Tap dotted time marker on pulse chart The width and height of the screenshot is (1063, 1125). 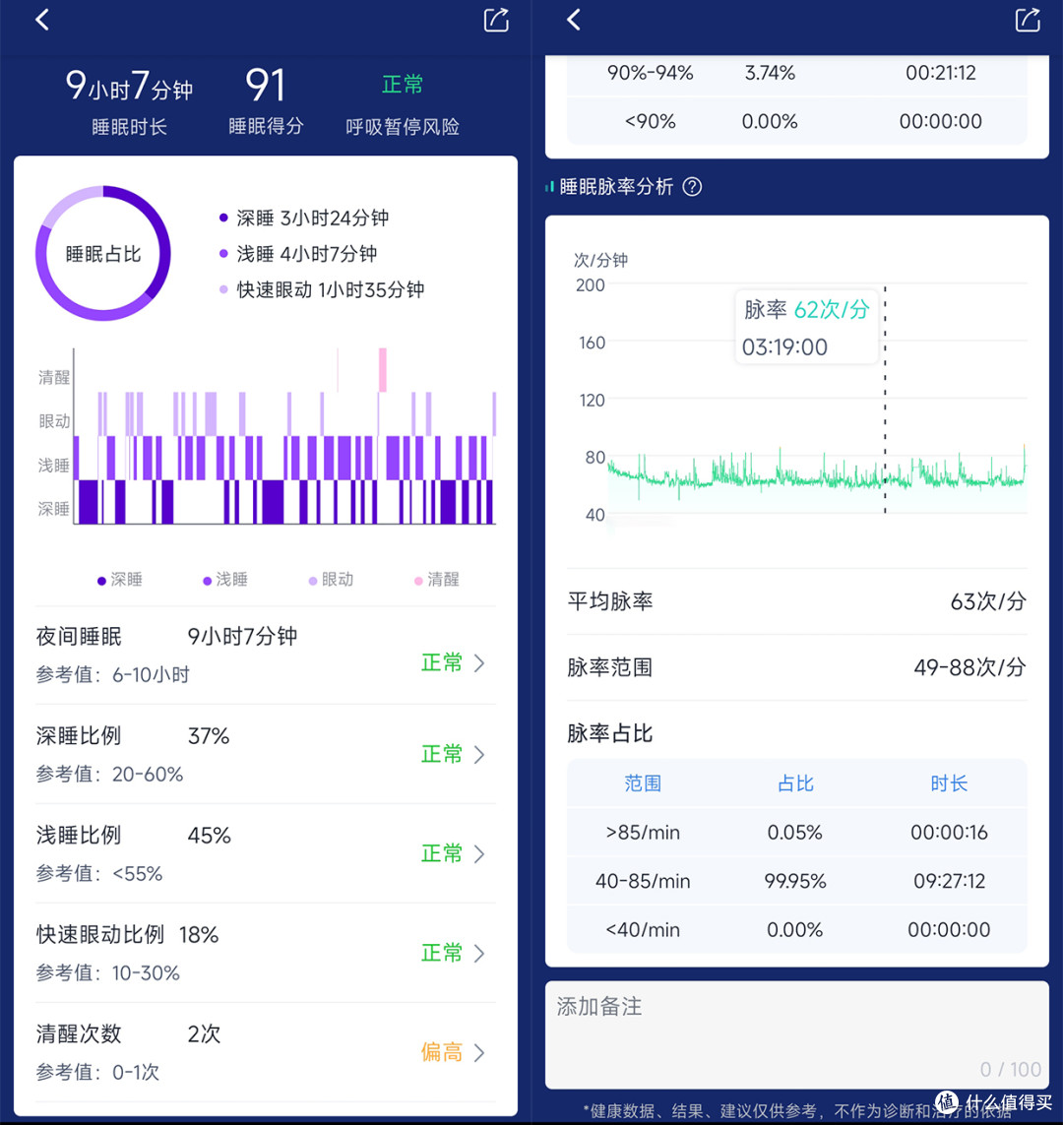[x=885, y=399]
